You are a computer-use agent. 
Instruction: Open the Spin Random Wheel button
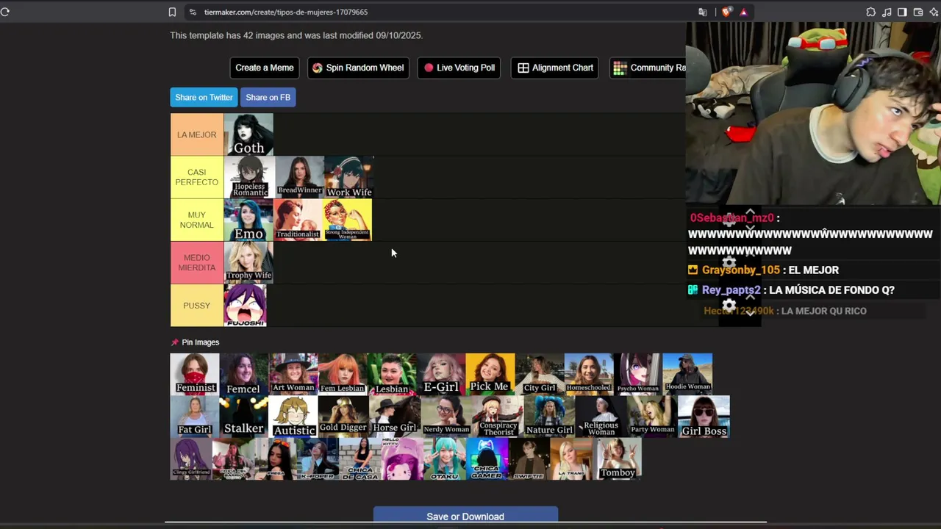click(358, 68)
